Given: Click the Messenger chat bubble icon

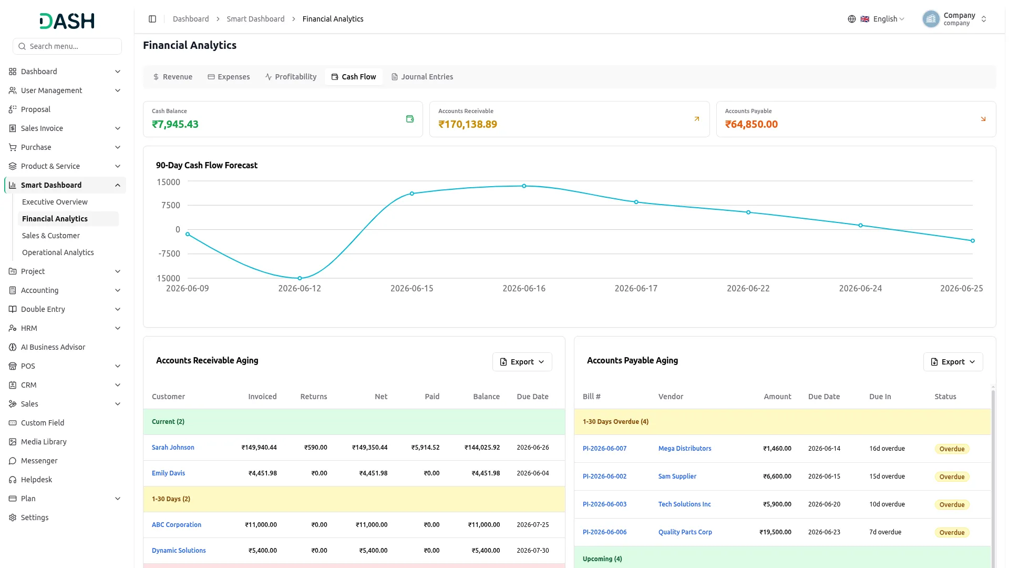Looking at the screenshot, I should (x=13, y=461).
